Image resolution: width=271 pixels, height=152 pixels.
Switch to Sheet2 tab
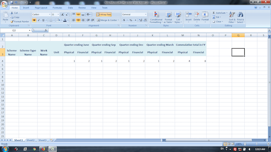click(x=30, y=140)
